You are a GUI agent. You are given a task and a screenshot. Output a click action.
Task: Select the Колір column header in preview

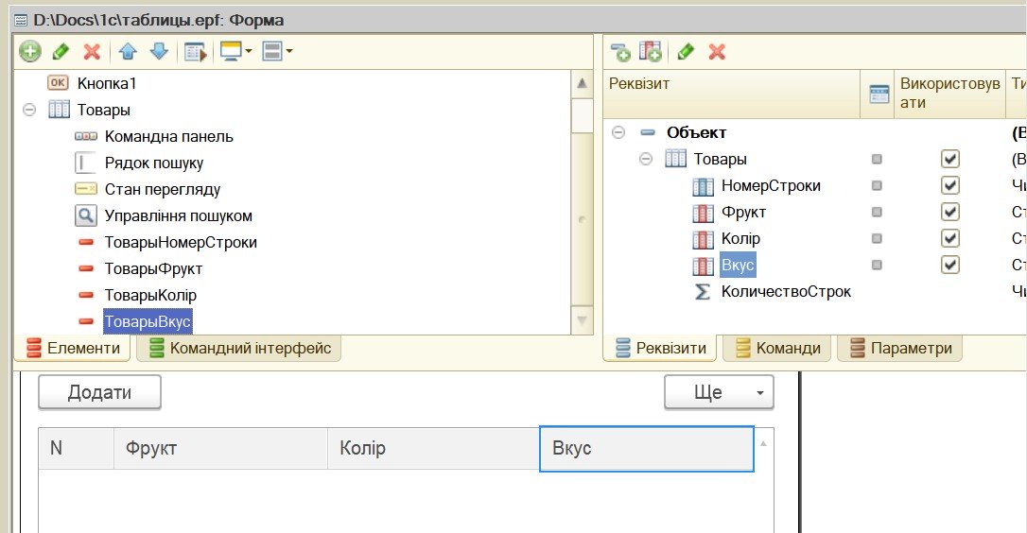tap(433, 449)
